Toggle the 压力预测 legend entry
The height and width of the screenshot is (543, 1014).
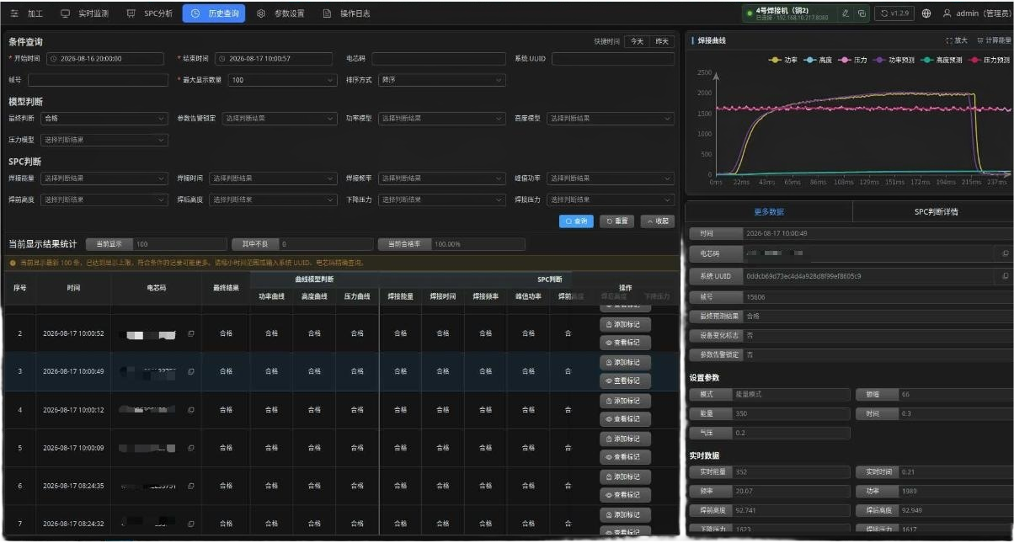(990, 60)
